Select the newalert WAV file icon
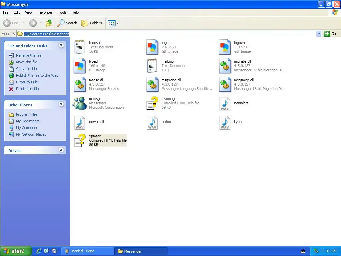The height and width of the screenshot is (256, 341). point(225,104)
